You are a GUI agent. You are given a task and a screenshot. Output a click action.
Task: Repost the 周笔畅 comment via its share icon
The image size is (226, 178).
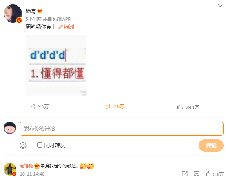185,174
